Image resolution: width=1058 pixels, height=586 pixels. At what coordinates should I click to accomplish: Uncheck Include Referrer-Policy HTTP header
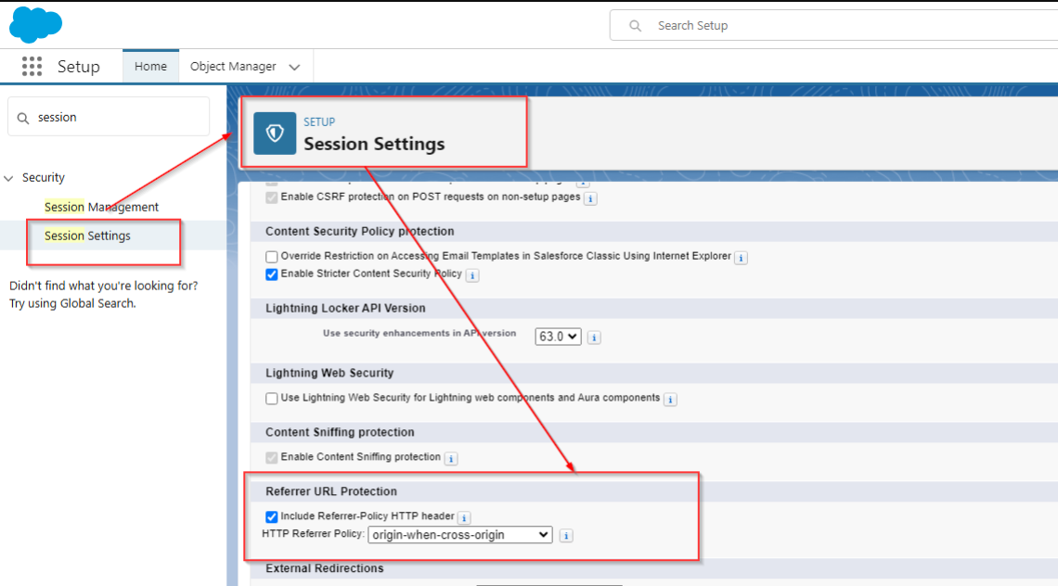coord(272,516)
